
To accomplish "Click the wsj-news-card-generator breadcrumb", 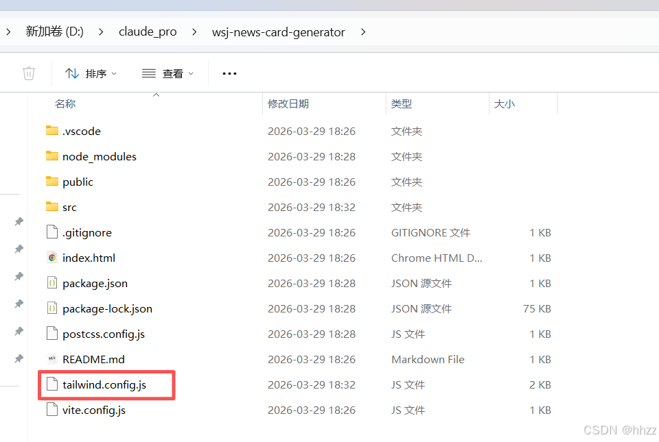I will pyautogui.click(x=278, y=32).
